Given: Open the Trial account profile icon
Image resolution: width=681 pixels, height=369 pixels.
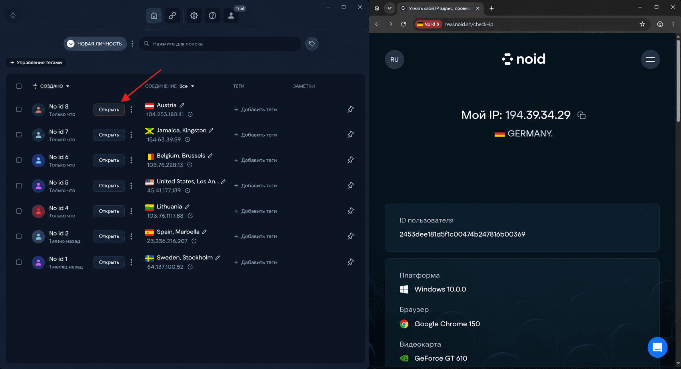Looking at the screenshot, I should click(x=231, y=16).
